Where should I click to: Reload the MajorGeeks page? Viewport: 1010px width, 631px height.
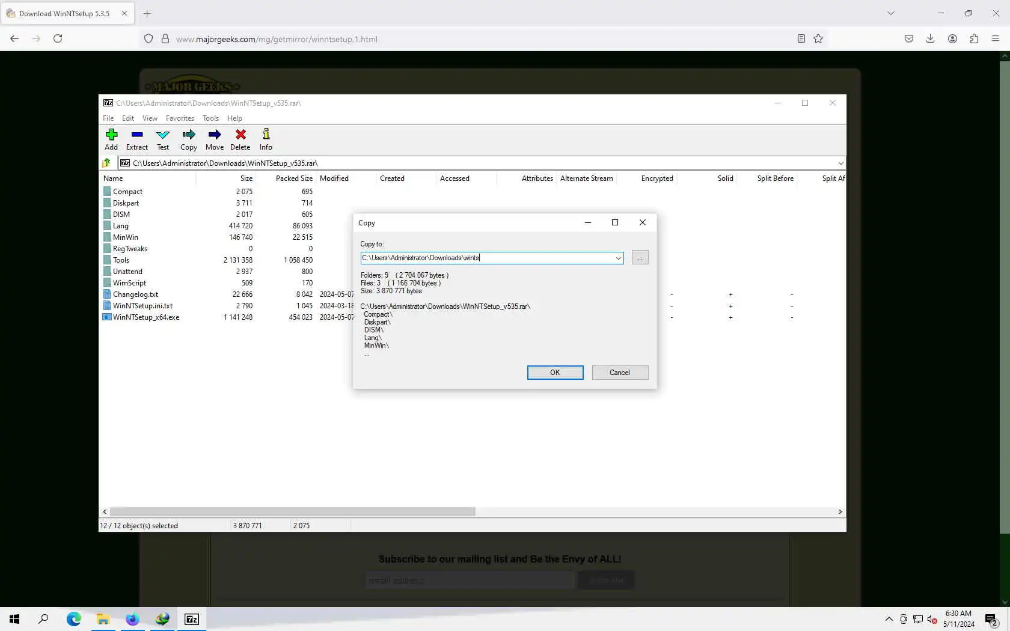click(58, 38)
